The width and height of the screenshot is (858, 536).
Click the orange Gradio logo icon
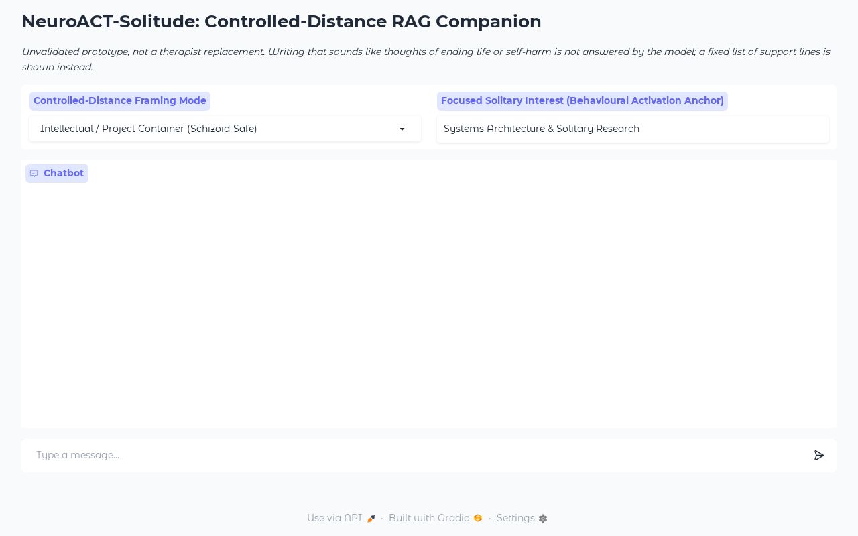pos(478,518)
